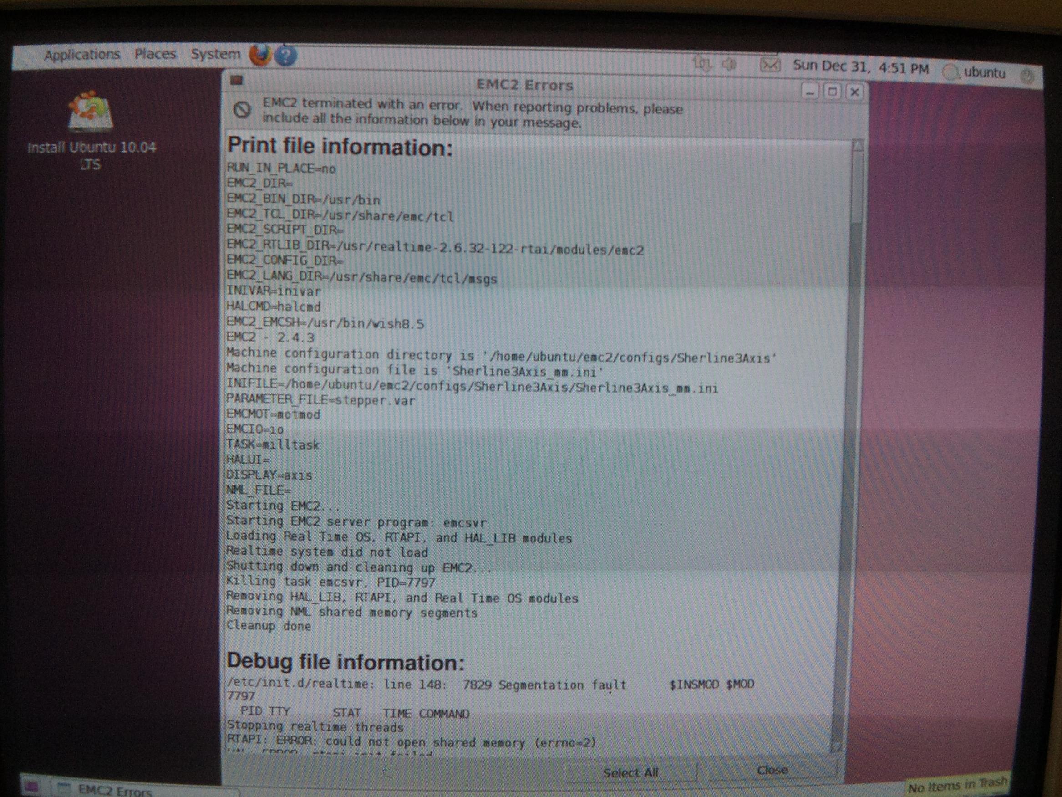Viewport: 1062px width, 797px height.
Task: Click the line 'Stopping realtime threads'
Action: [315, 727]
